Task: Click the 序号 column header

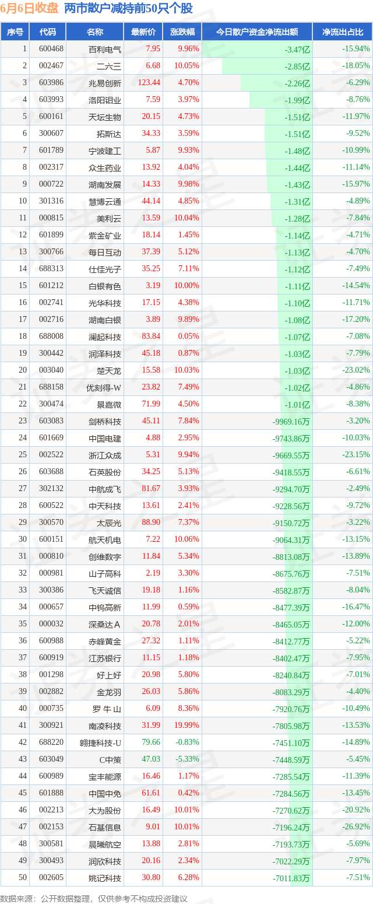Action: click(15, 32)
